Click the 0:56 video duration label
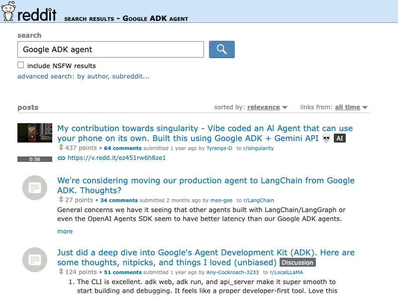 35,159
